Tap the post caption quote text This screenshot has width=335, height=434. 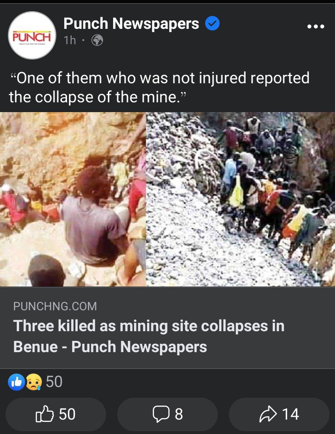(159, 87)
